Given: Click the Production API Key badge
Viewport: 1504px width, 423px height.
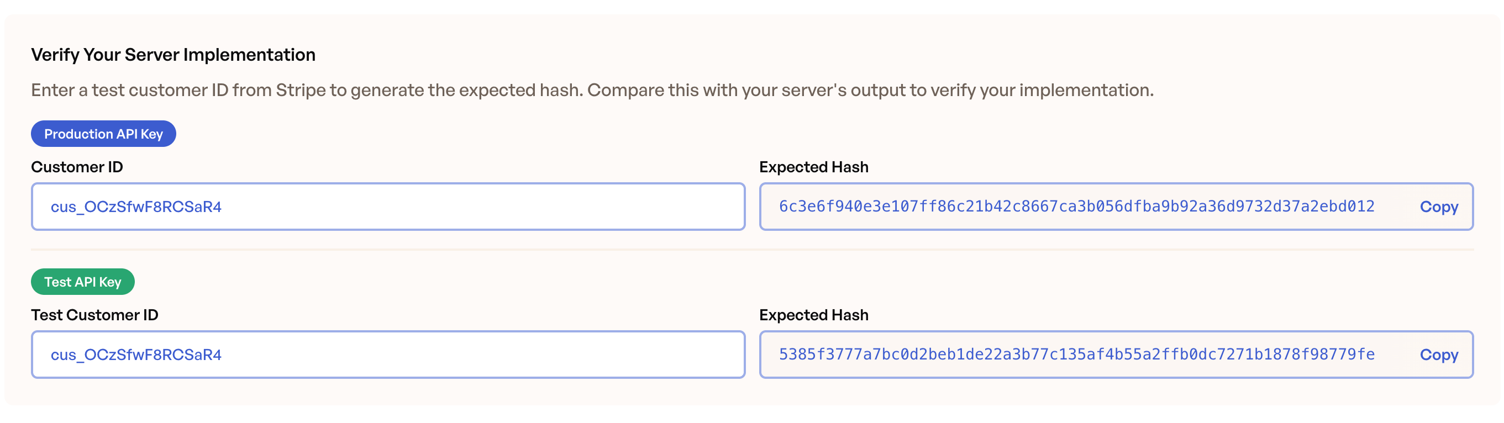Looking at the screenshot, I should pyautogui.click(x=103, y=134).
